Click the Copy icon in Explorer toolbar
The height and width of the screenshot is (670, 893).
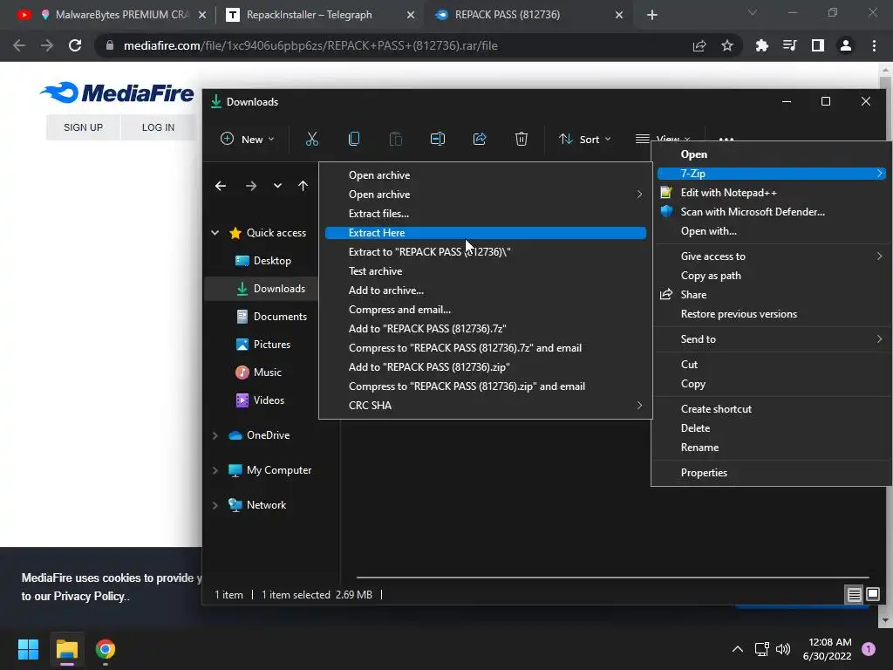coord(354,139)
